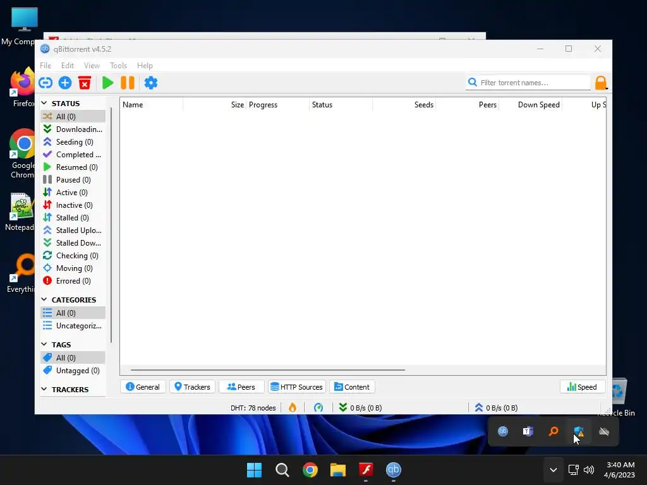The width and height of the screenshot is (647, 485).
Task: Select All (0) under Status
Action: coord(73,117)
